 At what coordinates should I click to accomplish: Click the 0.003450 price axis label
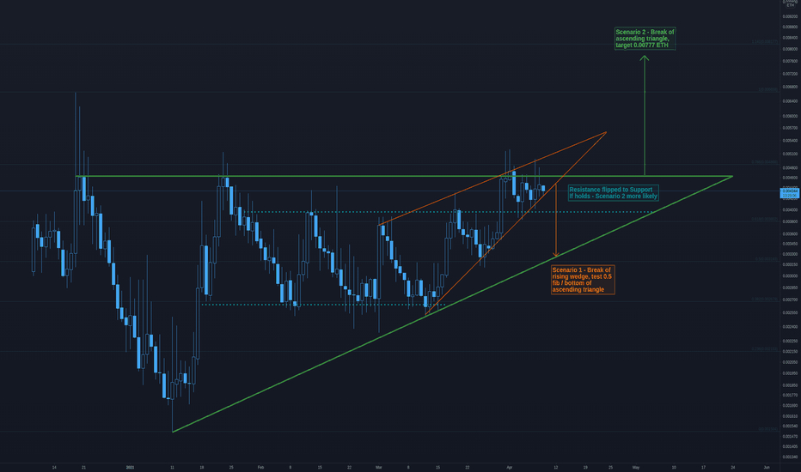[x=790, y=244]
